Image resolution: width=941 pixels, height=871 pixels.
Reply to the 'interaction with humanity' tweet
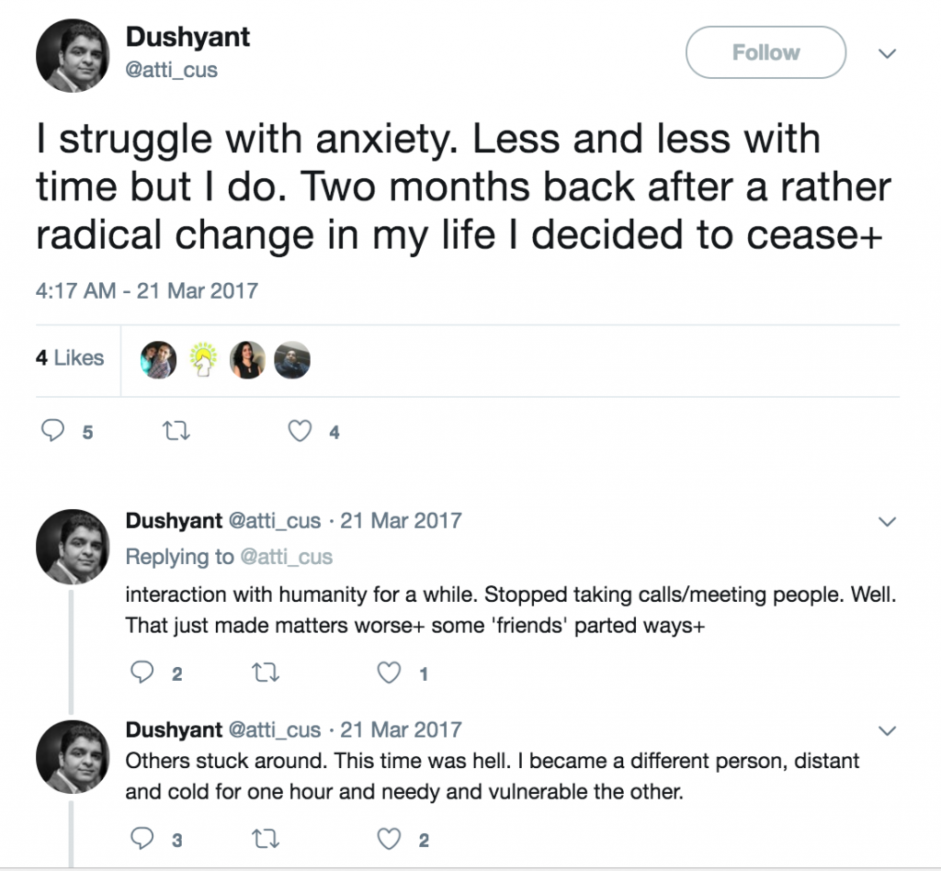click(x=142, y=673)
